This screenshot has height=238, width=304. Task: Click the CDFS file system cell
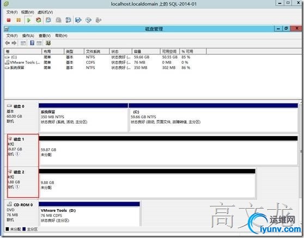[x=90, y=63]
